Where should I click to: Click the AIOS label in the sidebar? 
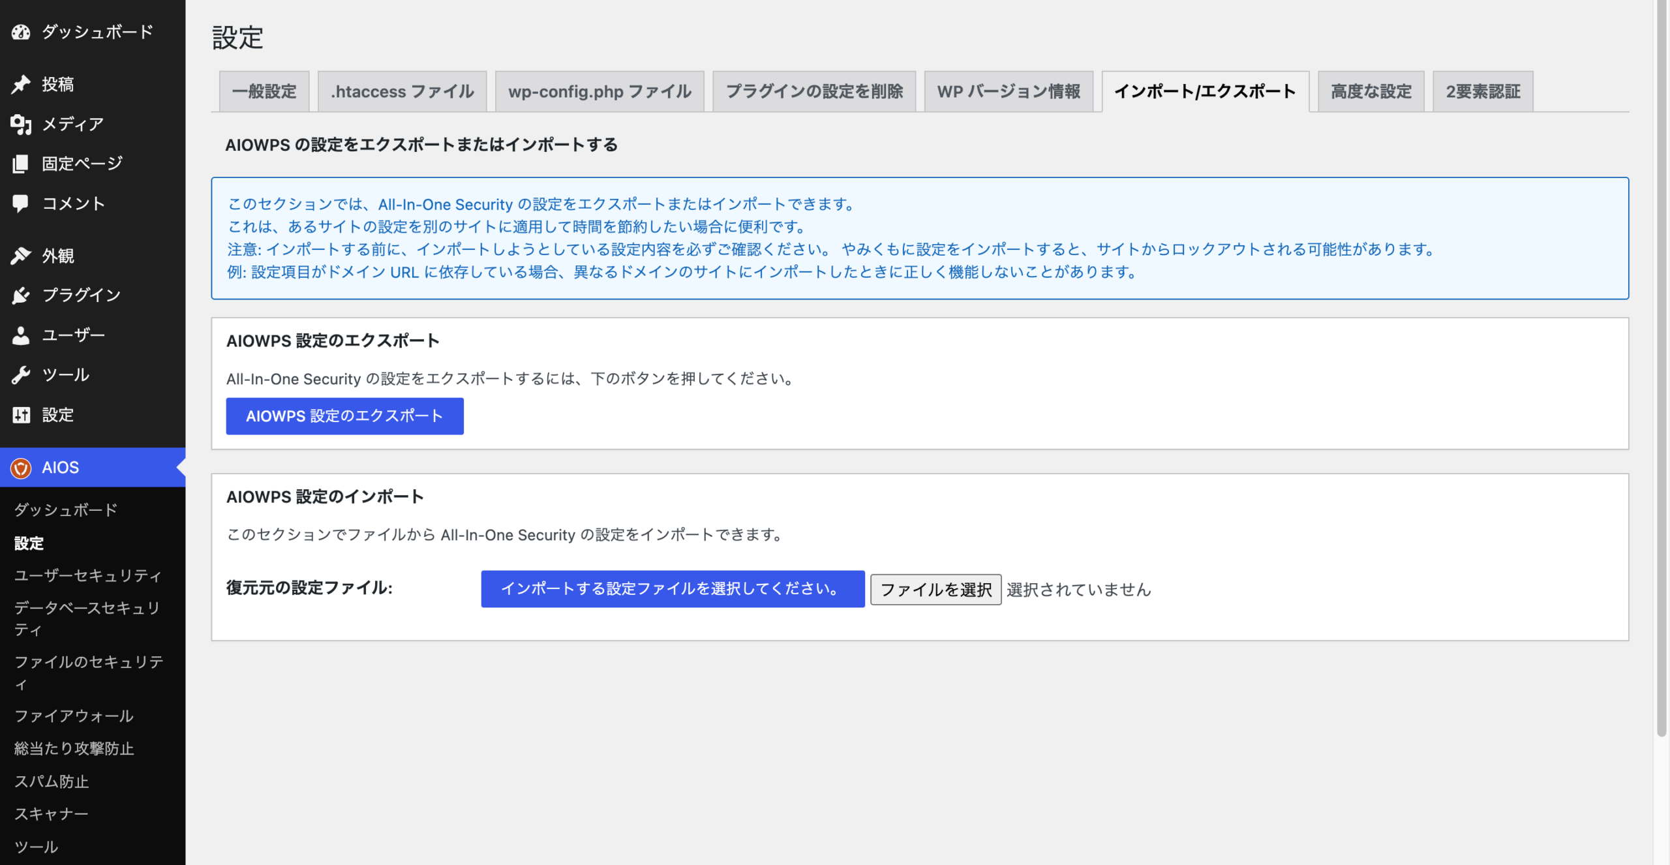pyautogui.click(x=61, y=468)
